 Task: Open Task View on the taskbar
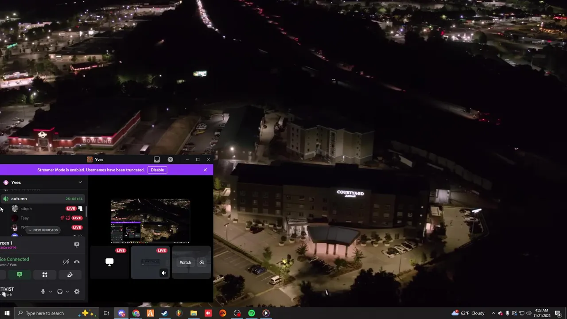106,313
